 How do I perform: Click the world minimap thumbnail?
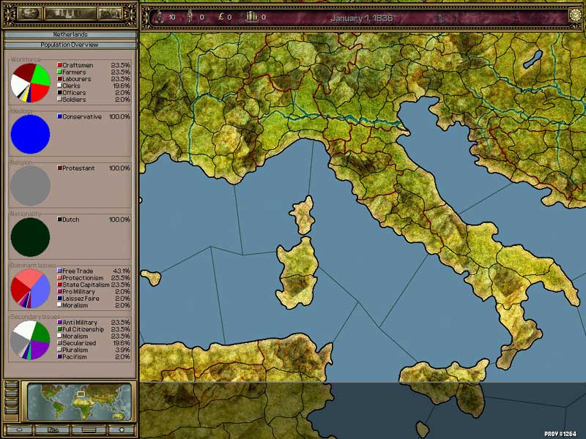78,401
